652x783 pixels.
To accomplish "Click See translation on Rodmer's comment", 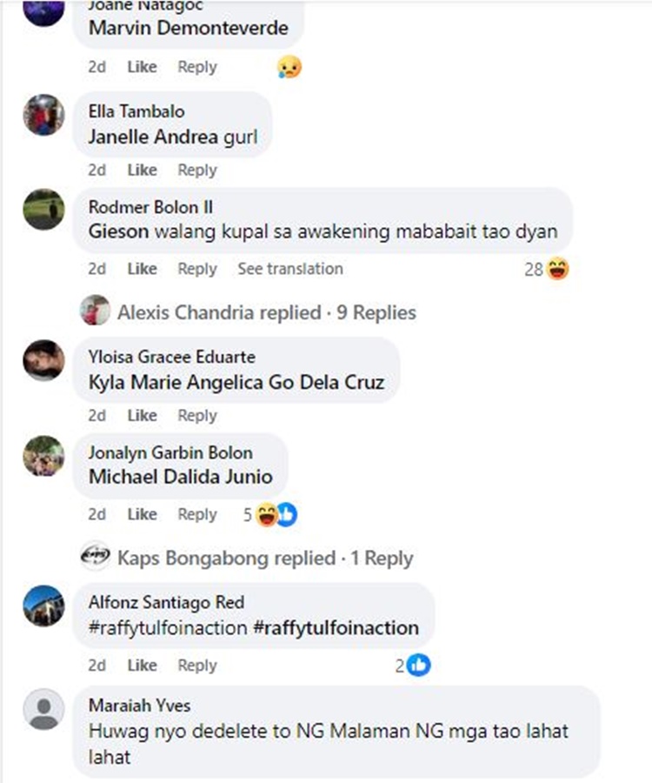I will click(290, 269).
